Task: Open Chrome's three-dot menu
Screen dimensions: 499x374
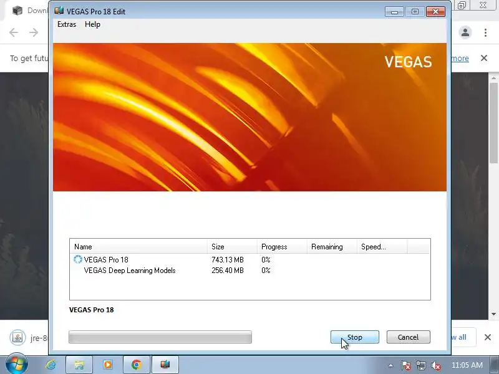Action: pyautogui.click(x=486, y=32)
